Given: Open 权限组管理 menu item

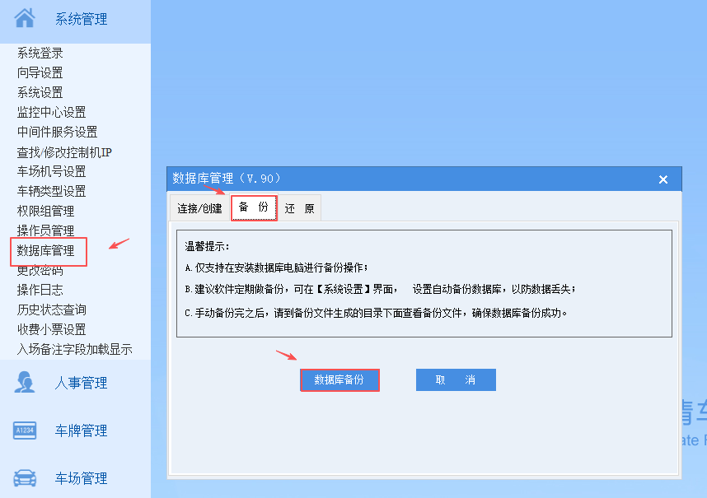Looking at the screenshot, I should pos(45,211).
